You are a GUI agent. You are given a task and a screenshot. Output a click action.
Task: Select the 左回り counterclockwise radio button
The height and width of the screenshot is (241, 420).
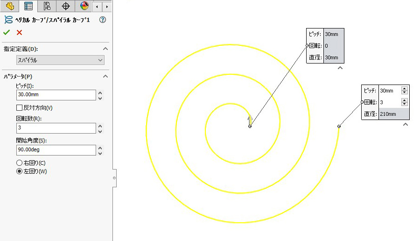pos(20,171)
